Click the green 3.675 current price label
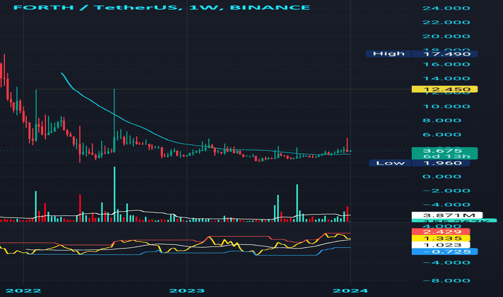Screen dimensions: 503x297 pos(445,151)
